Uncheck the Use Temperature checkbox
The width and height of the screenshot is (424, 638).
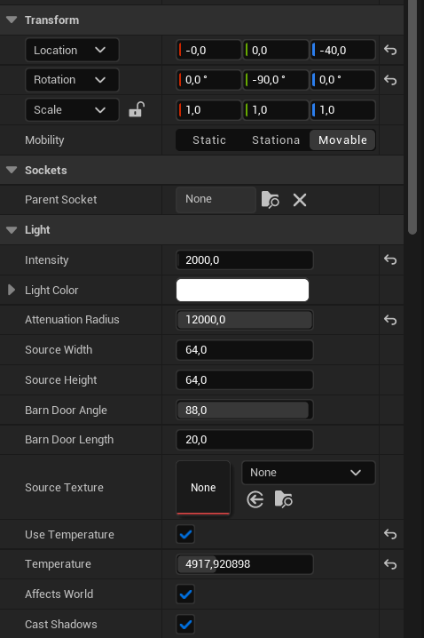point(185,534)
